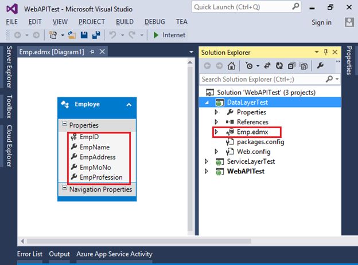Click the Redo toolbar icon

click(132, 35)
